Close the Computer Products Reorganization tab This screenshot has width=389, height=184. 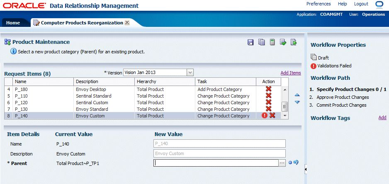[127, 23]
